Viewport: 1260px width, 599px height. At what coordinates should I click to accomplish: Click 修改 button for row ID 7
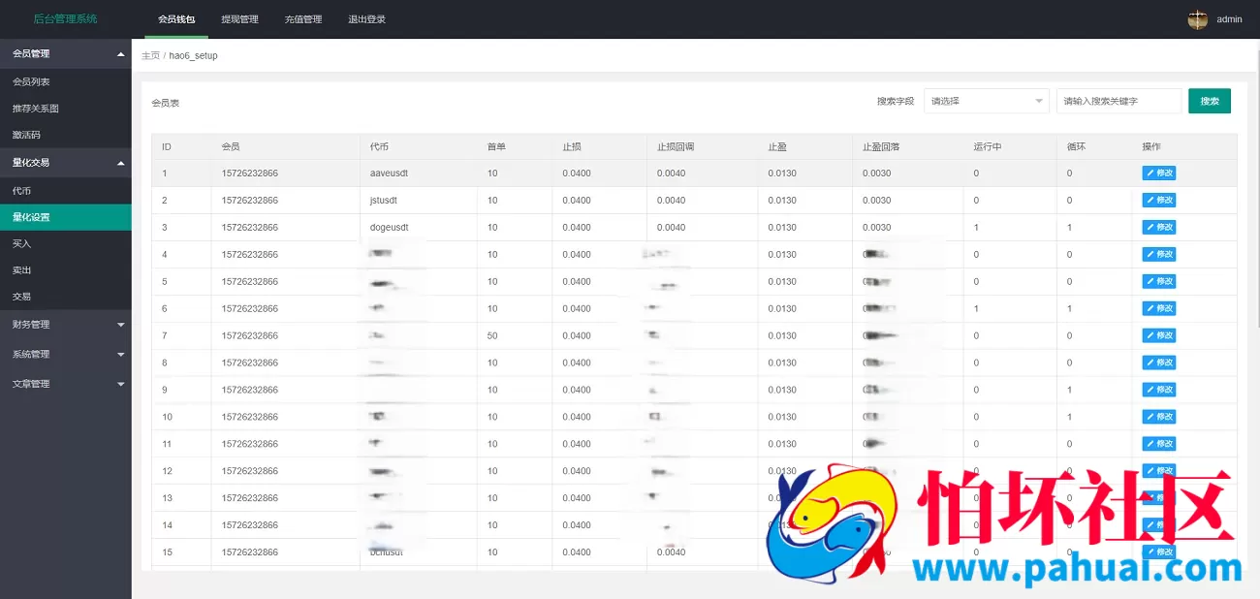(1158, 336)
